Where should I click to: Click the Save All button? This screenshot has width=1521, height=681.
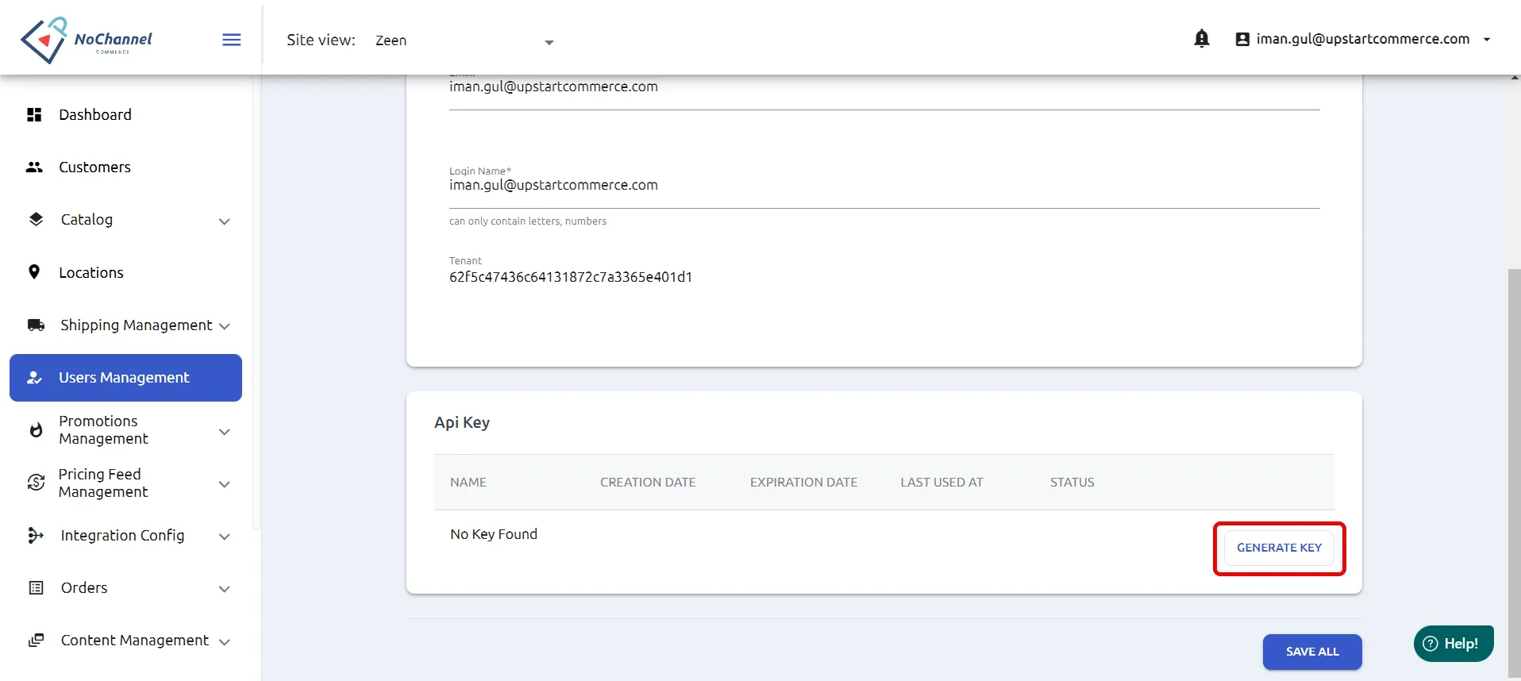click(x=1312, y=652)
